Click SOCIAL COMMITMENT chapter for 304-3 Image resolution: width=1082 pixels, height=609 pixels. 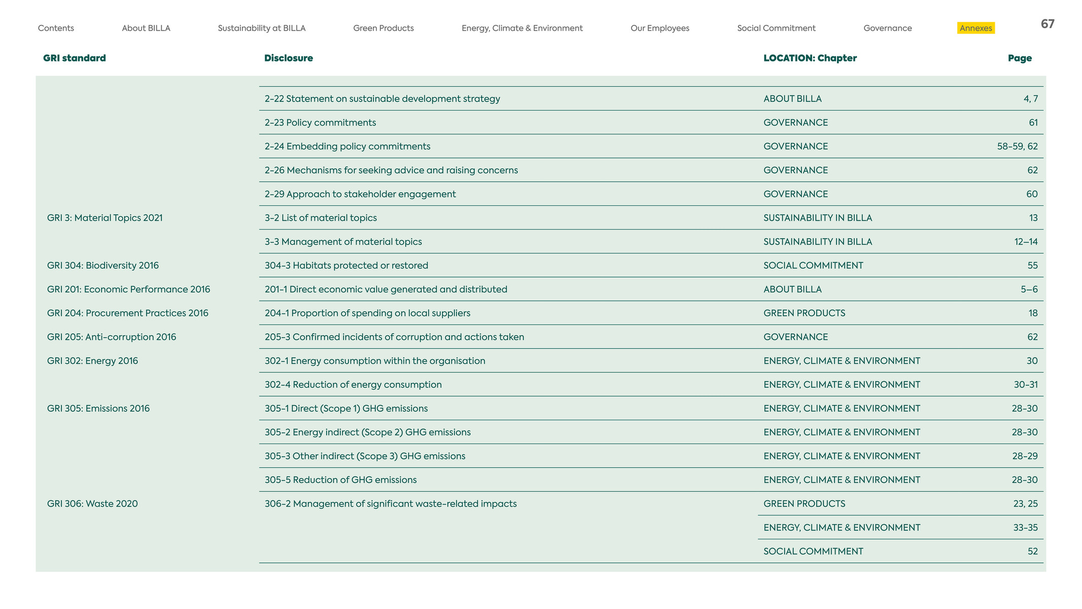point(813,265)
